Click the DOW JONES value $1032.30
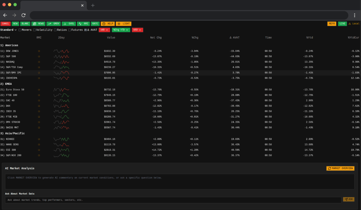The width and height of the screenshot is (361, 210). pos(109,51)
